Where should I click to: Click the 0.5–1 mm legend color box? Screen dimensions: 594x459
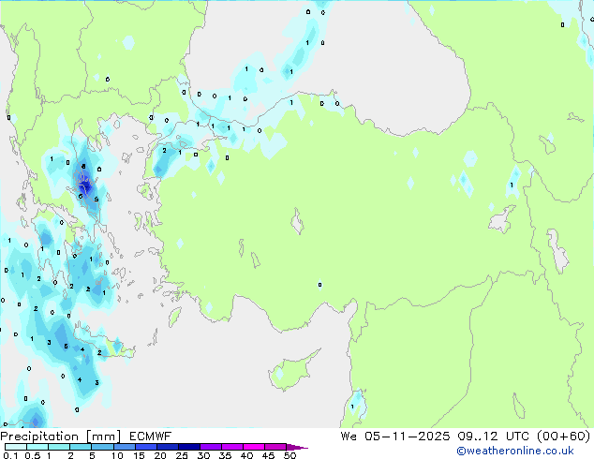coord(37,447)
